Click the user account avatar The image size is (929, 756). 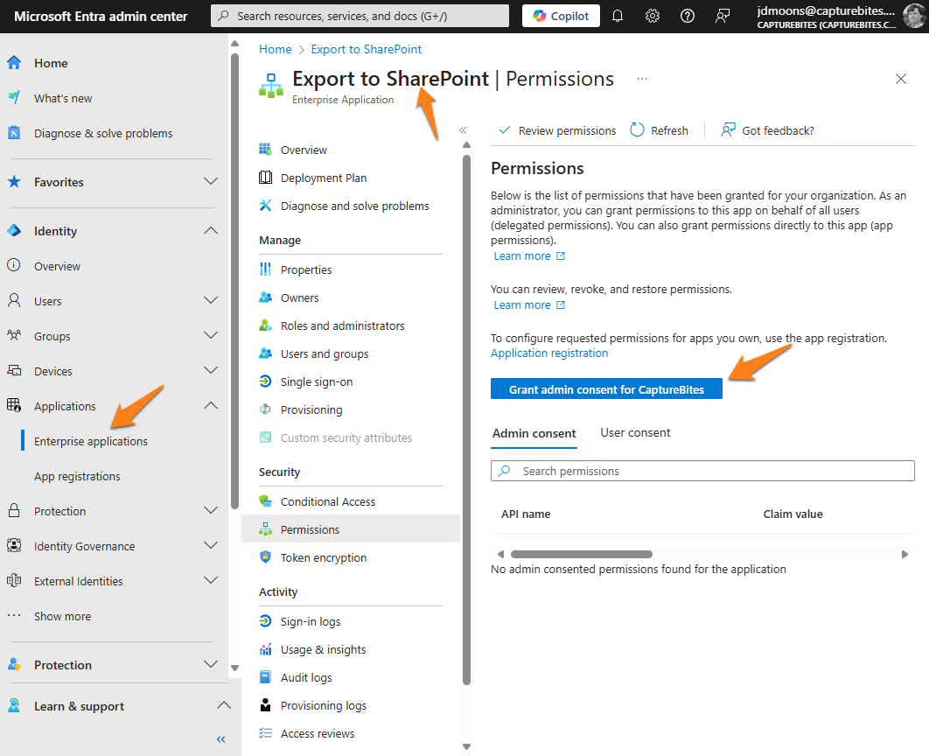coord(913,16)
